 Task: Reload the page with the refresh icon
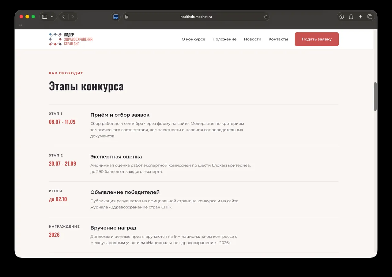pyautogui.click(x=266, y=17)
